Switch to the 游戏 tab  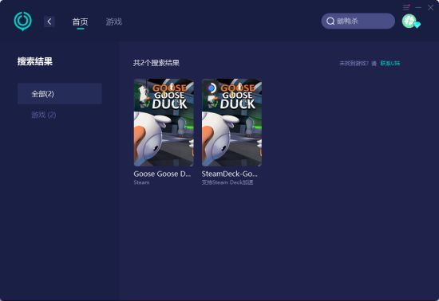click(x=114, y=21)
